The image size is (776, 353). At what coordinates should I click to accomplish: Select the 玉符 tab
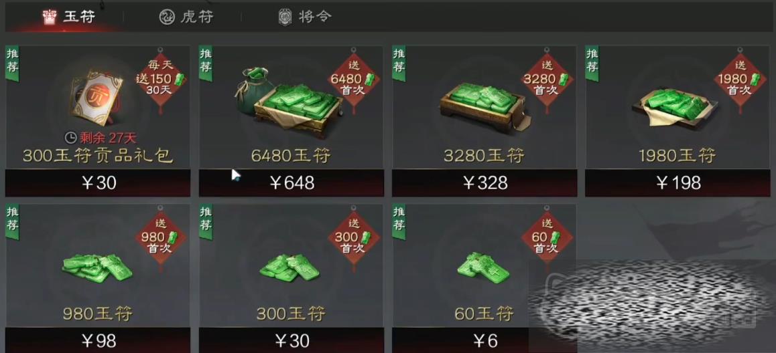tap(69, 17)
